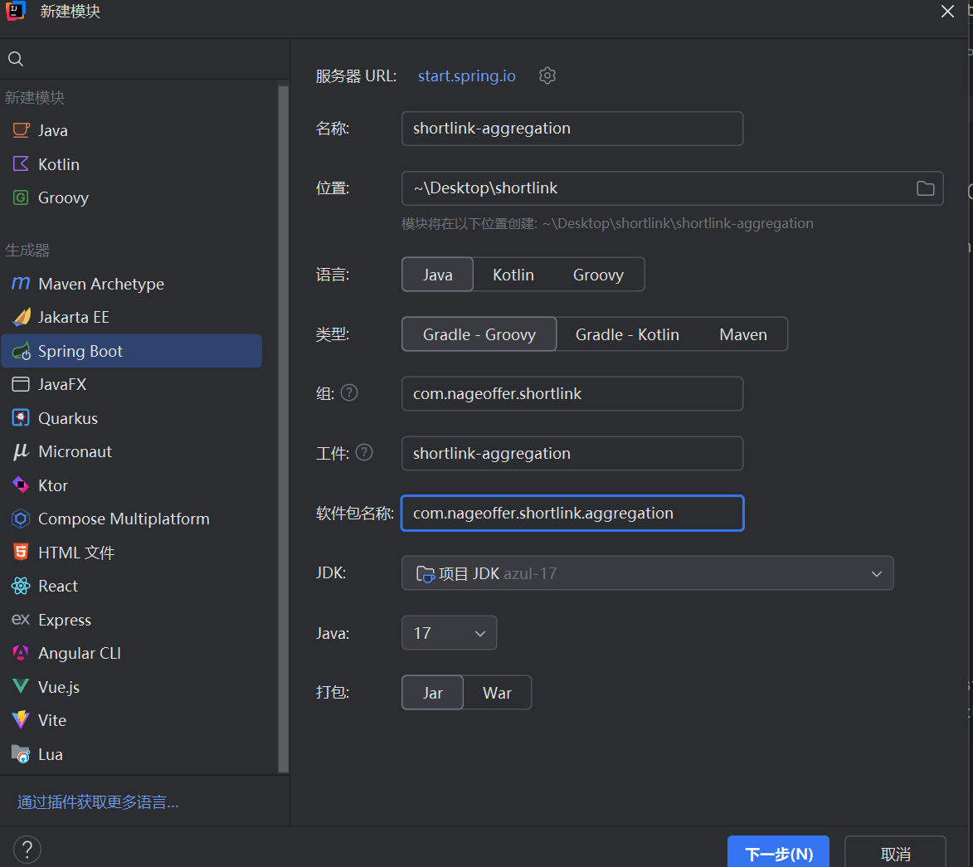Viewport: 973px width, 867px height.
Task: Select the Angular CLI generator
Action: pos(132,652)
